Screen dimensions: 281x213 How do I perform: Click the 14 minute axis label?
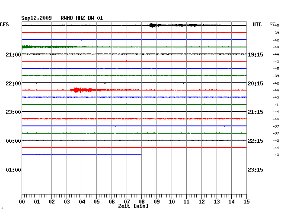pos(231,201)
